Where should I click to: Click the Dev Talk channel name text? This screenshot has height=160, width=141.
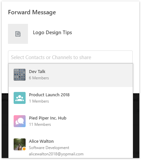point(37,72)
